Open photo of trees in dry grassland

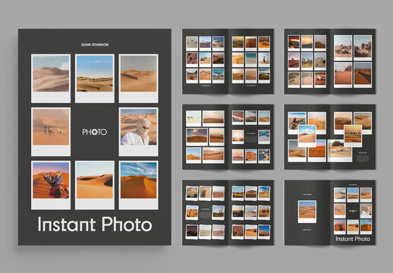(307, 61)
